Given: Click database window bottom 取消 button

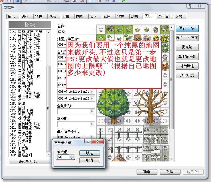Looking at the screenshot, I should (x=170, y=172).
